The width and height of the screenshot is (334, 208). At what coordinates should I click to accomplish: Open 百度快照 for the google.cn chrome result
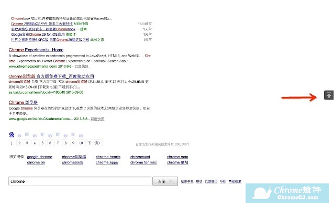(97, 119)
